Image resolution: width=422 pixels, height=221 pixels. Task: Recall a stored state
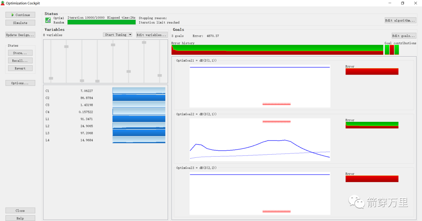tap(20, 61)
